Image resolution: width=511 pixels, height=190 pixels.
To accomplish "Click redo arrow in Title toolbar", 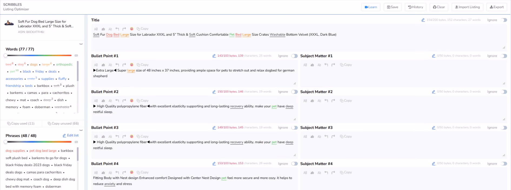I will point(124,29).
